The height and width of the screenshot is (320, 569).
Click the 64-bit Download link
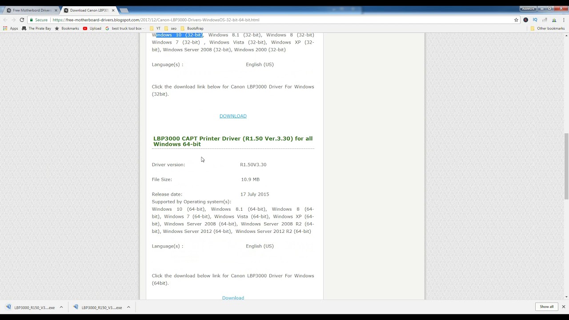point(233,298)
